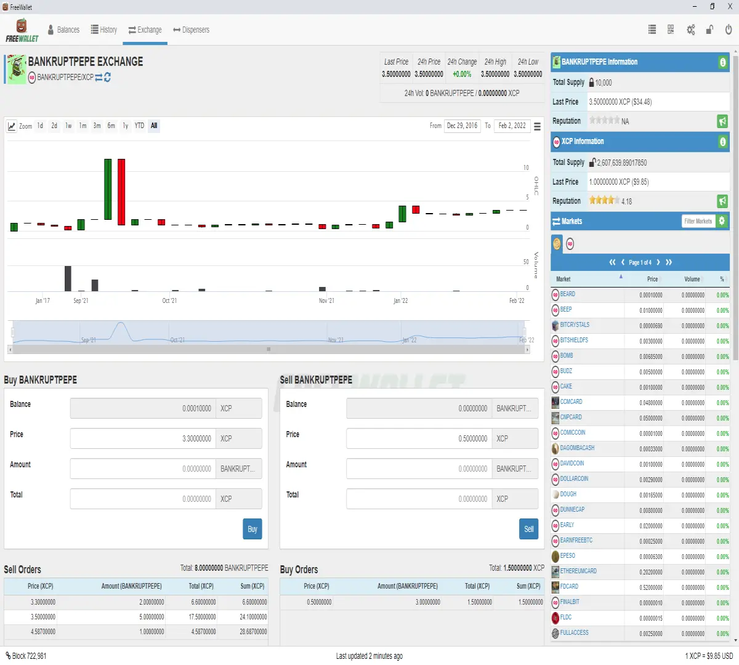This screenshot has width=739, height=665.
Task: Open the Dispensers tab
Action: (191, 30)
